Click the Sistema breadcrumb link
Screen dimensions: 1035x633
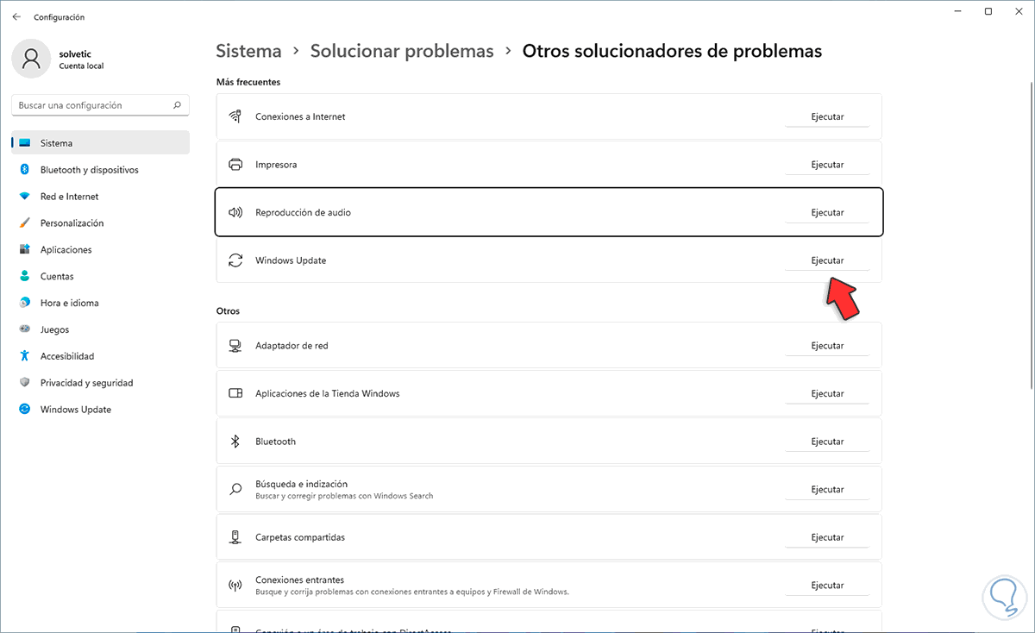tap(248, 51)
